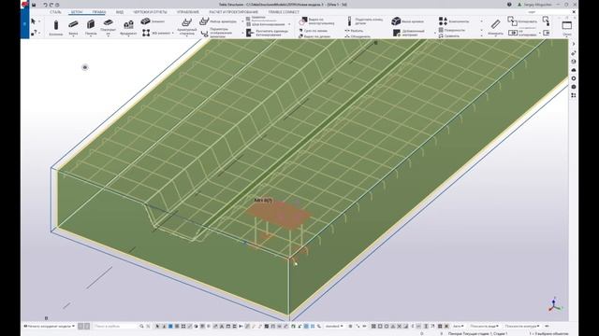
Task: Toggle the first snap switch after standard
Action: pyautogui.click(x=350, y=326)
